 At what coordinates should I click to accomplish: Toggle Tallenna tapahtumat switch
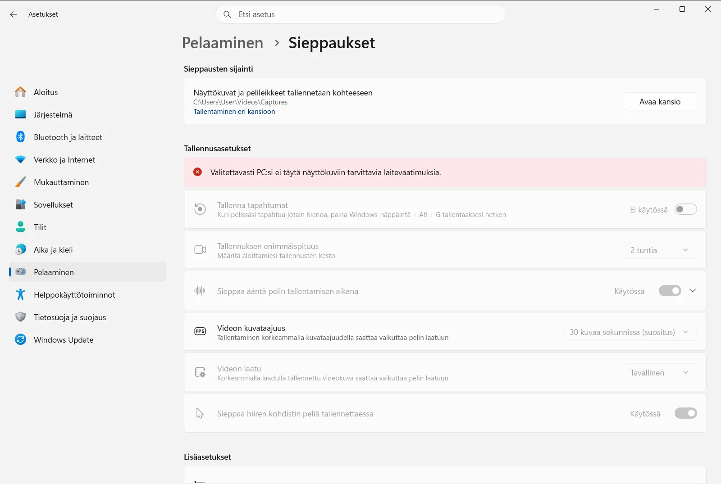(x=685, y=209)
